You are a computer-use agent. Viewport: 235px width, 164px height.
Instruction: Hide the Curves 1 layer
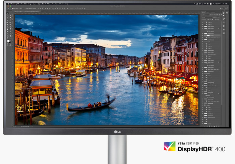click(x=203, y=35)
